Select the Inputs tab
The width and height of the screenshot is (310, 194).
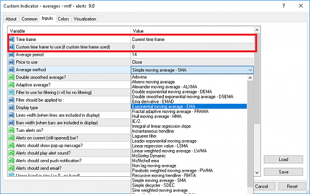click(48, 18)
